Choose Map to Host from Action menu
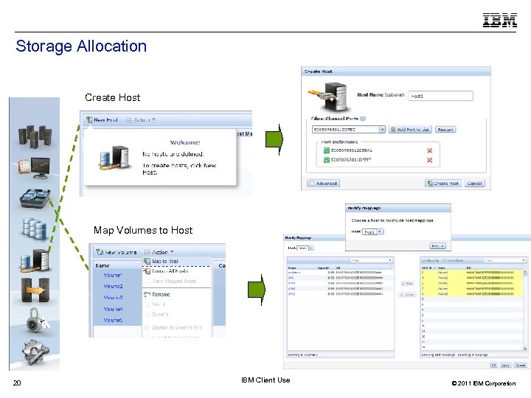 point(176,261)
